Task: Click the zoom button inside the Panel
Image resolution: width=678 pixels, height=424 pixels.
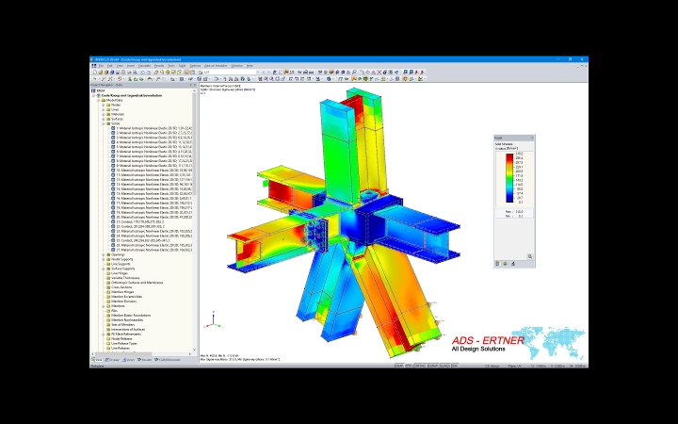Action: (x=529, y=256)
